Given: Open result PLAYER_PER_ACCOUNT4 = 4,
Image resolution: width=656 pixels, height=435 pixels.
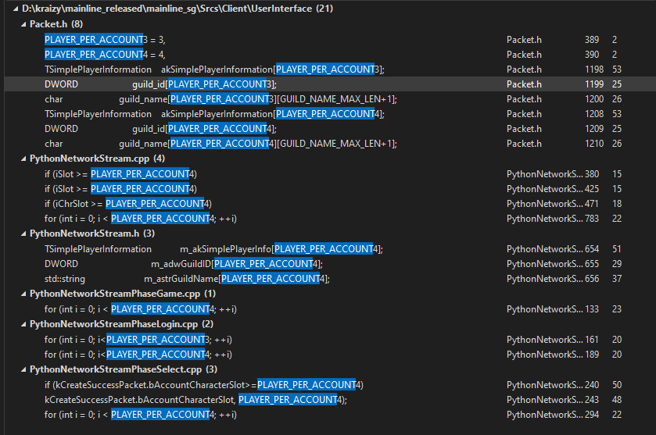Looking at the screenshot, I should tap(105, 55).
